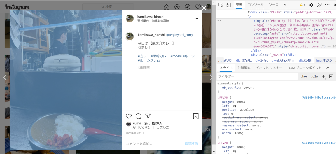
Task: Open the Explore compass icon
Action: (x=188, y=7)
